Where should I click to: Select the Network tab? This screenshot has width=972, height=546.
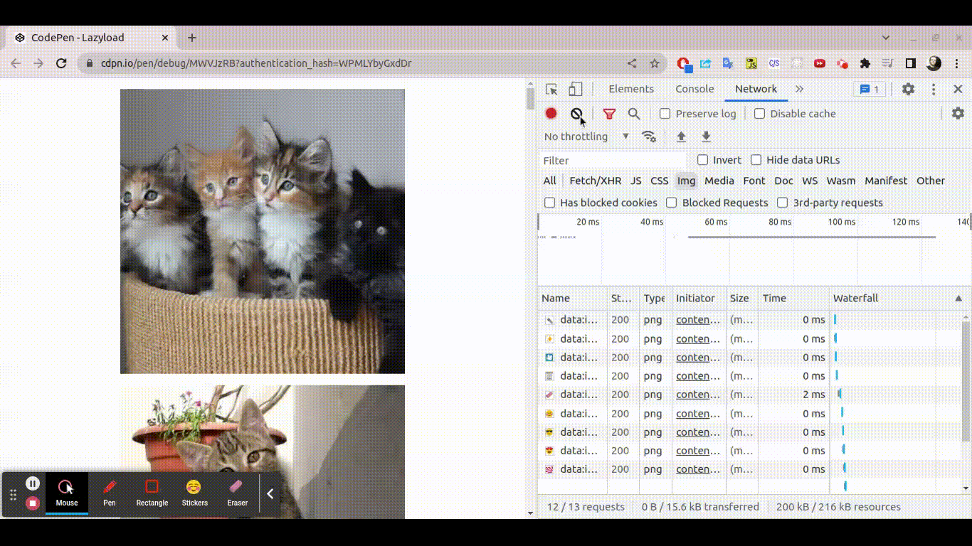click(x=756, y=89)
